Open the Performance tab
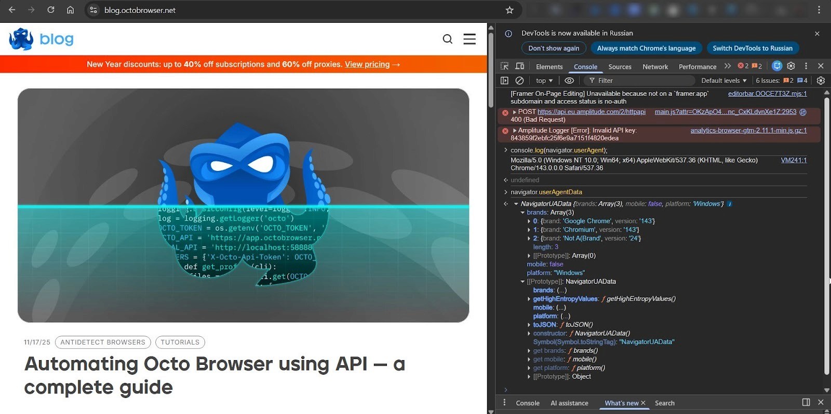This screenshot has width=831, height=414. tap(697, 66)
